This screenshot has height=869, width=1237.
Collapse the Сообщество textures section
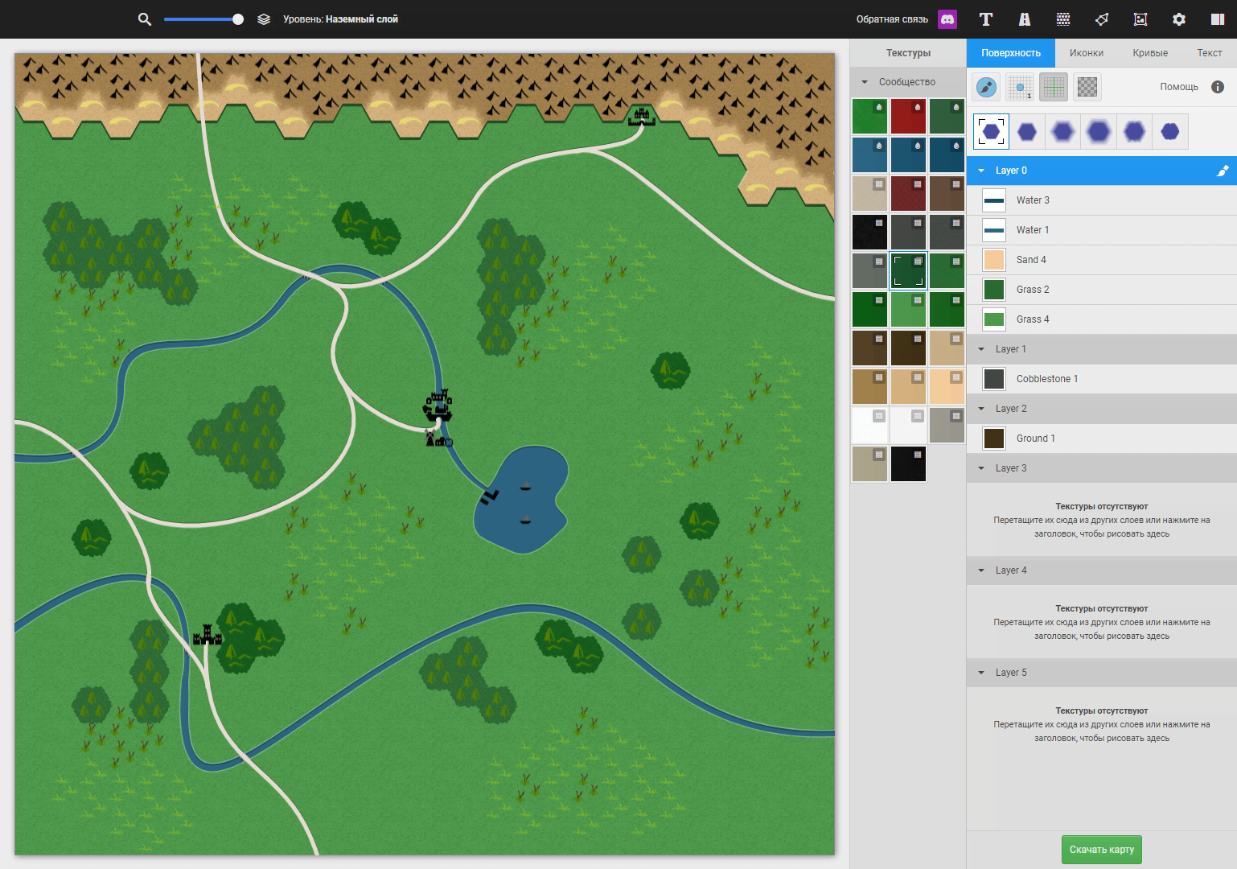click(x=865, y=82)
